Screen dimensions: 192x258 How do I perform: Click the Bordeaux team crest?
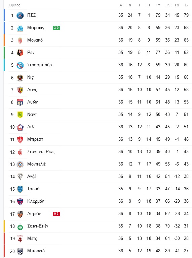pos(20,251)
